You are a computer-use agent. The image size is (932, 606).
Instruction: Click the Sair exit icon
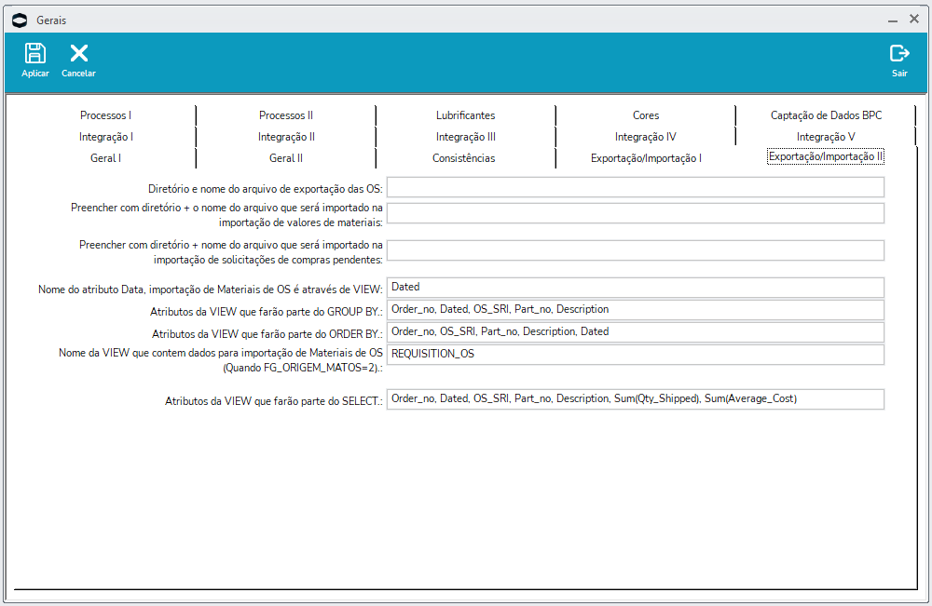899,53
